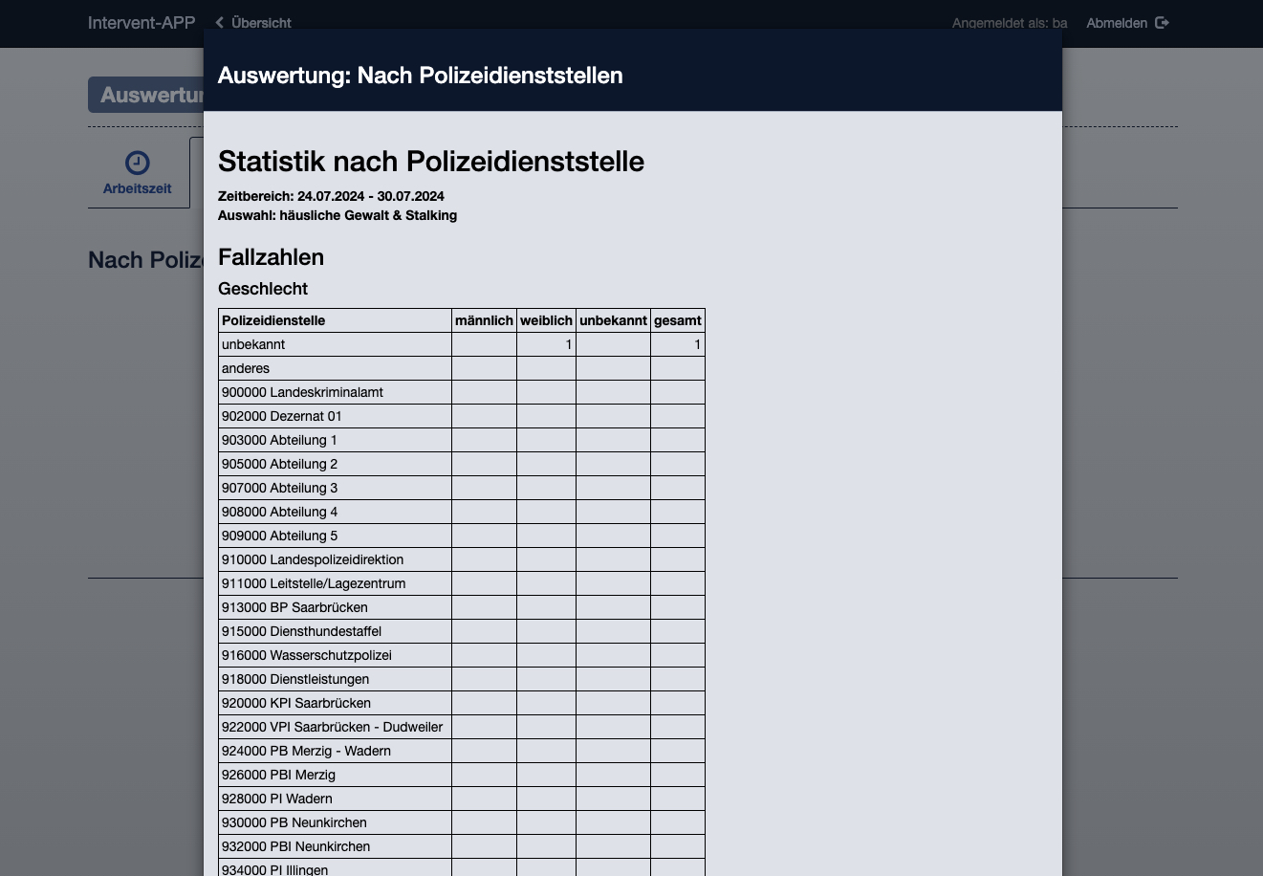Select the 911000 Leitstelle/Lagezentrum row
Image resolution: width=1263 pixels, height=876 pixels.
point(462,583)
